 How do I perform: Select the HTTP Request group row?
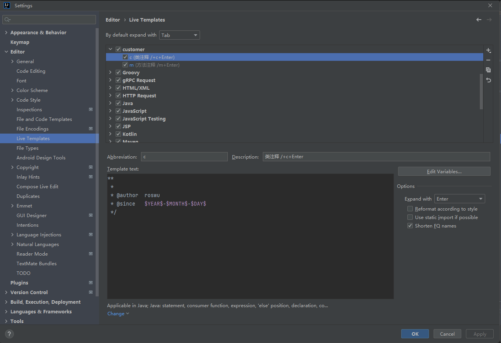pos(294,95)
